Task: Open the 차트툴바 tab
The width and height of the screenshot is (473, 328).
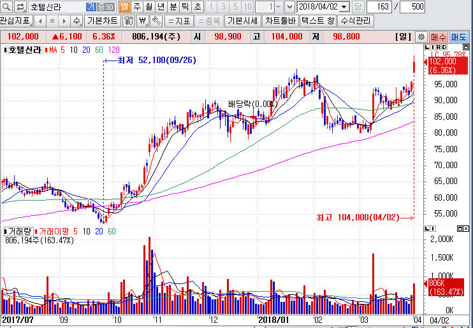Action: point(280,20)
